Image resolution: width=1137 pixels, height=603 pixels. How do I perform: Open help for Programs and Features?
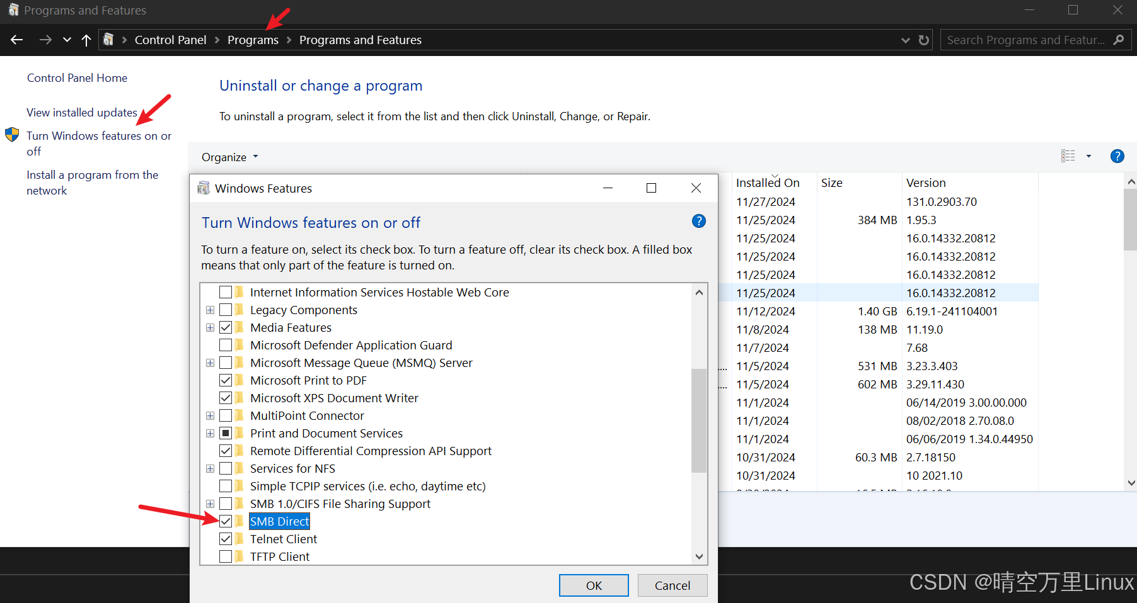pyautogui.click(x=1117, y=156)
